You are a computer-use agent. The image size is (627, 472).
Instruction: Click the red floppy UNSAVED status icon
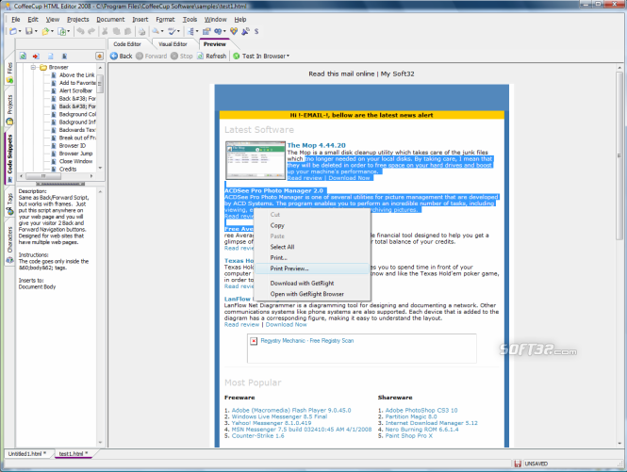[518, 464]
